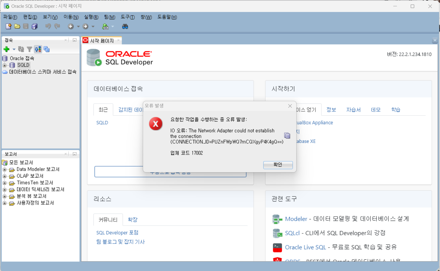Expand the OLAP 보고서 node
The width and height of the screenshot is (440, 271).
coord(4,176)
